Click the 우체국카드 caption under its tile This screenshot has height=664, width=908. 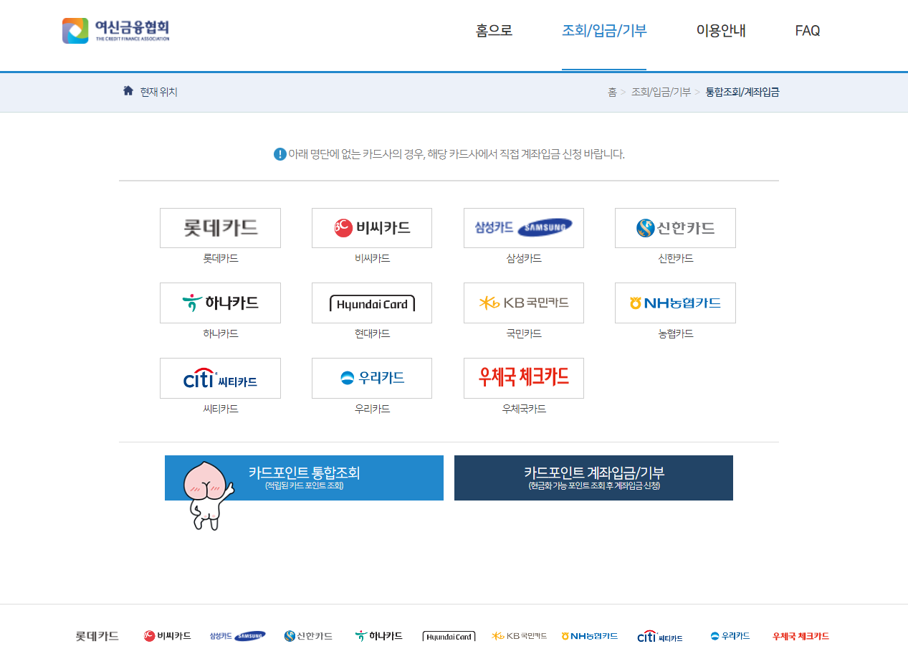[x=524, y=409]
